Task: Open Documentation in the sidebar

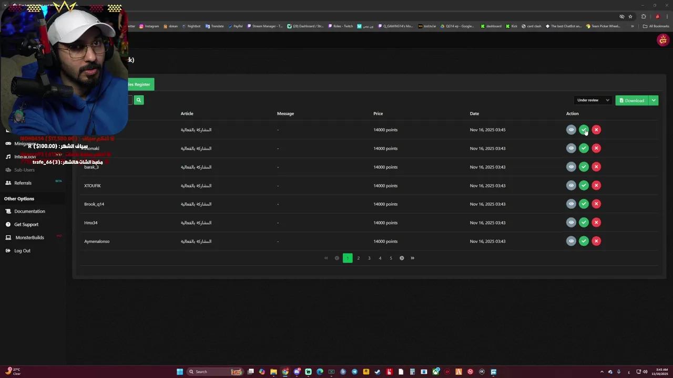Action: pyautogui.click(x=29, y=211)
